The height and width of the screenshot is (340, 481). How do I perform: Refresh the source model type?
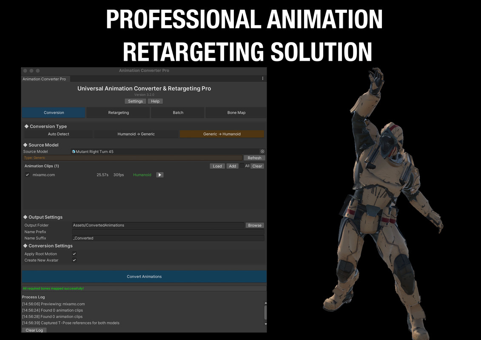click(254, 158)
